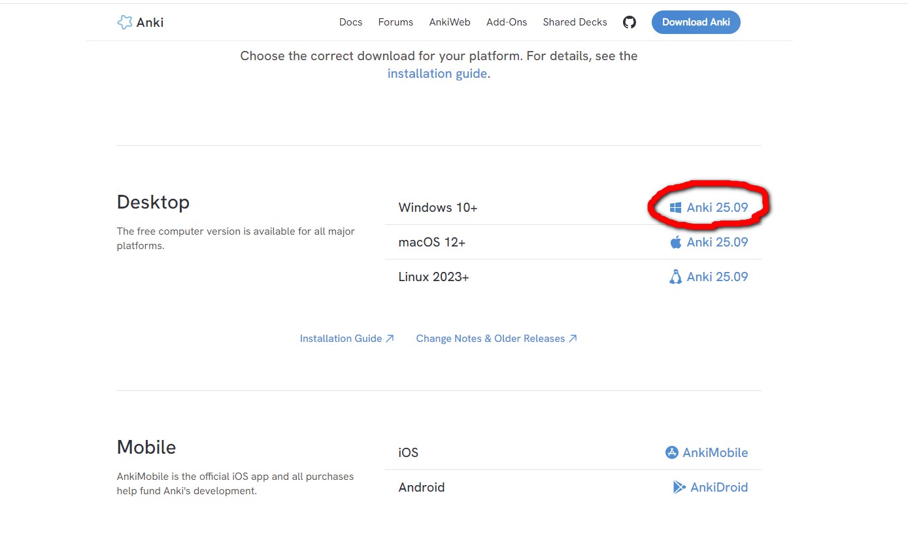The image size is (908, 540).
Task: Download Anki 25.09 for Linux
Action: tap(716, 277)
